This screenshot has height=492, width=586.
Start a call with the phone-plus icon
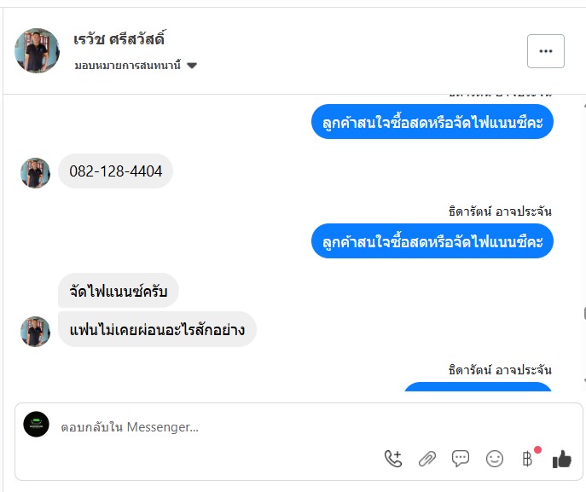tap(392, 459)
